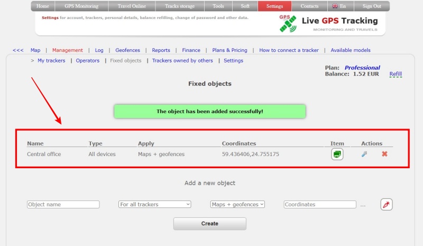This screenshot has width=423, height=246.
Task: Switch to the GPS Monitoring tab
Action: tap(81, 6)
